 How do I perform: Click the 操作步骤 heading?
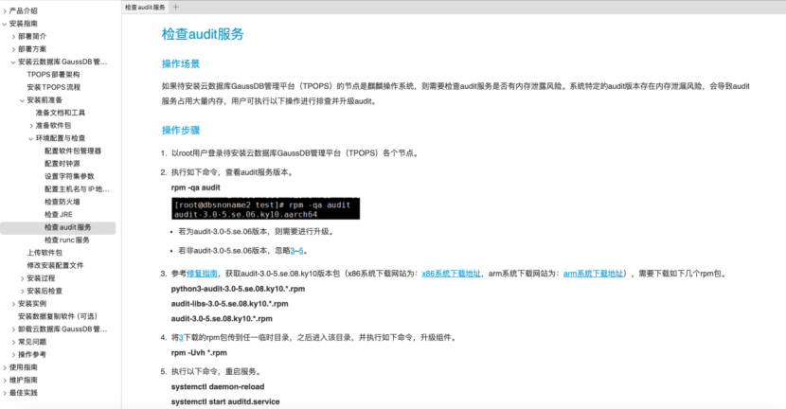click(181, 131)
